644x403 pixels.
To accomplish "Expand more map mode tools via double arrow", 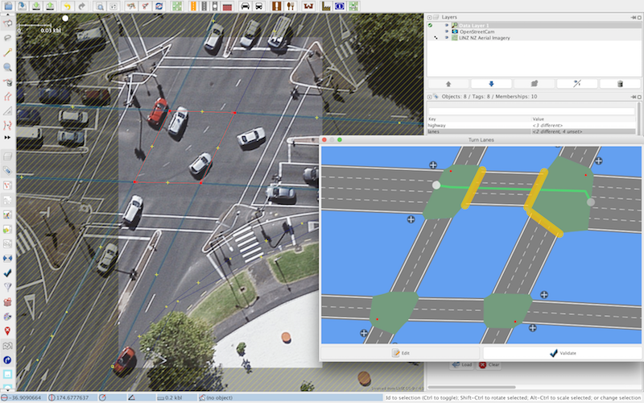I will pyautogui.click(x=7, y=137).
